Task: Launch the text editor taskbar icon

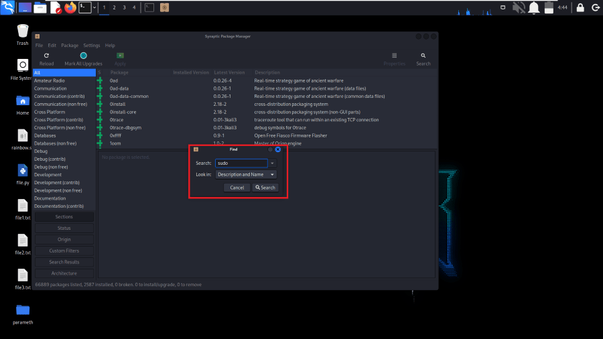Action: pyautogui.click(x=56, y=7)
